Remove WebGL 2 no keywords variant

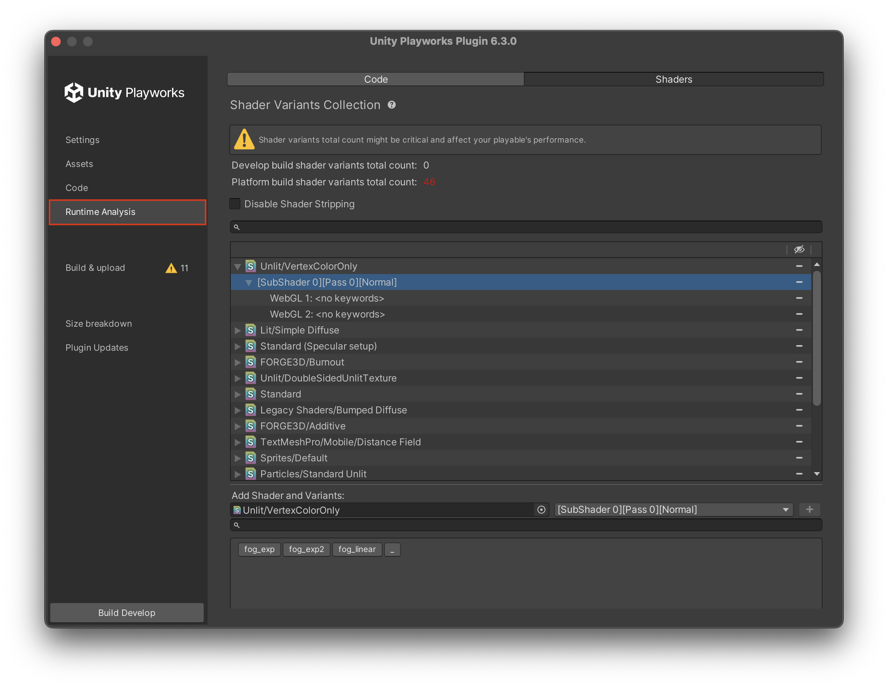point(799,314)
